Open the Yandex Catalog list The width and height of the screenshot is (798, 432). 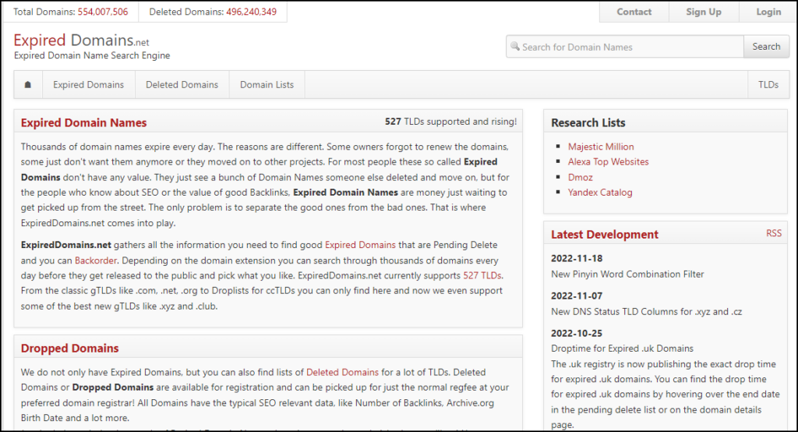pyautogui.click(x=600, y=193)
